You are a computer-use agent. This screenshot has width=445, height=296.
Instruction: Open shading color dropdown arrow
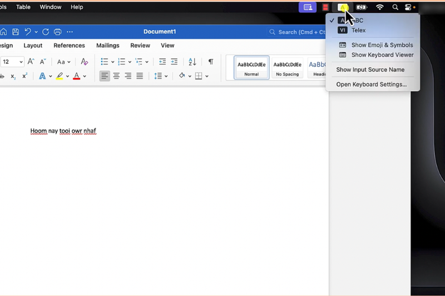pos(190,76)
